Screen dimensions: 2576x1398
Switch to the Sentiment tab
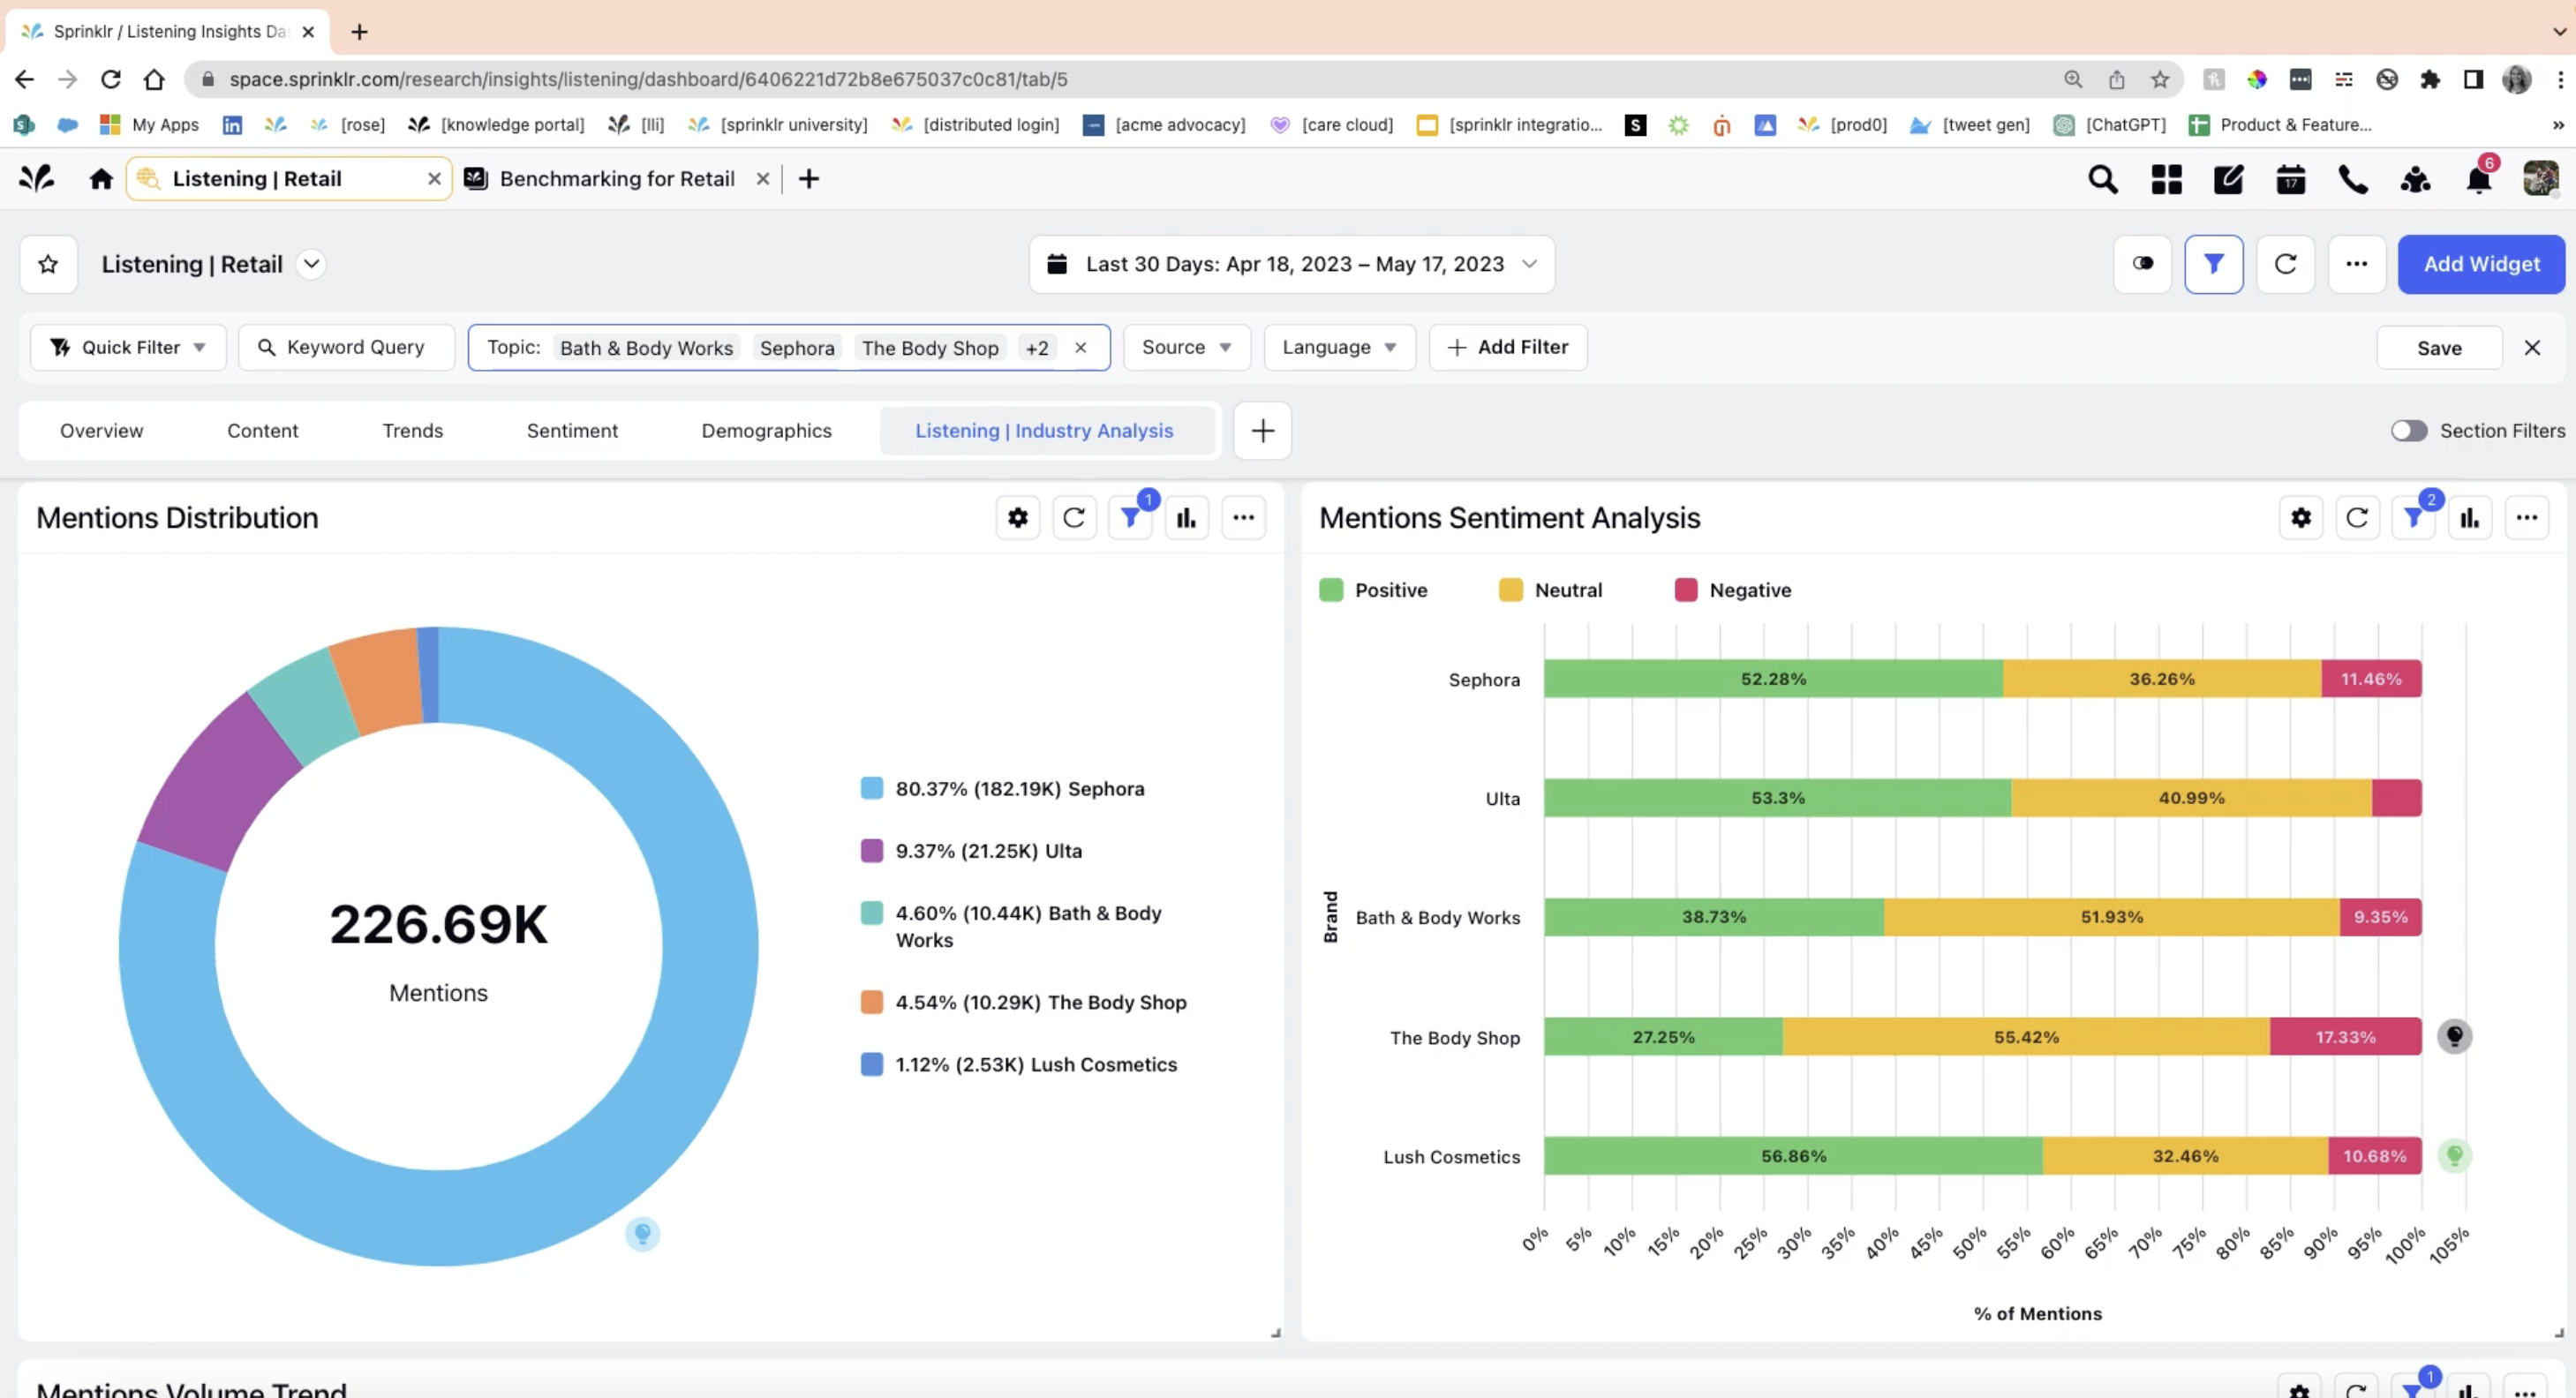click(x=572, y=431)
